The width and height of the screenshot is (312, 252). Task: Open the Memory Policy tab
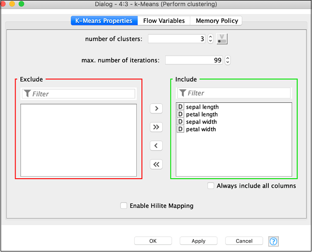216,21
